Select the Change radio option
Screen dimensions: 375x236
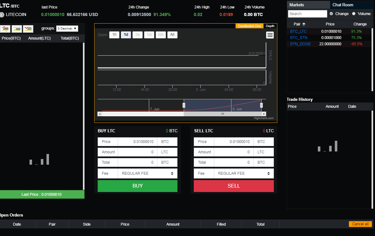[x=331, y=14]
